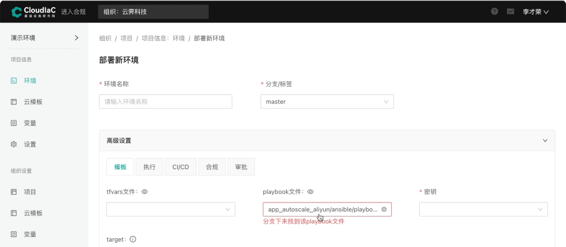Open the 密钥 dropdown

483,210
